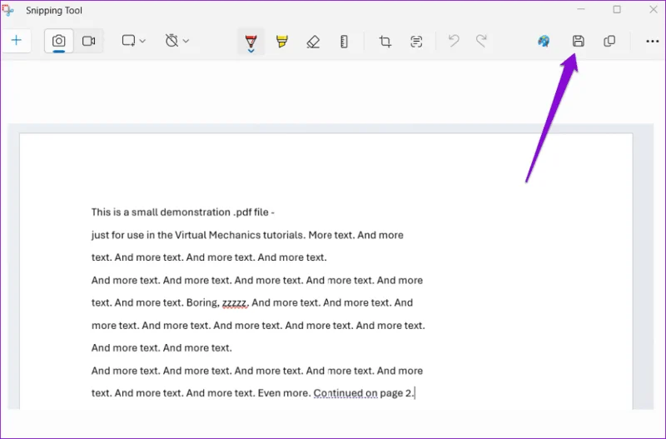Close the Snipping Tool window
The width and height of the screenshot is (666, 439).
654,9
